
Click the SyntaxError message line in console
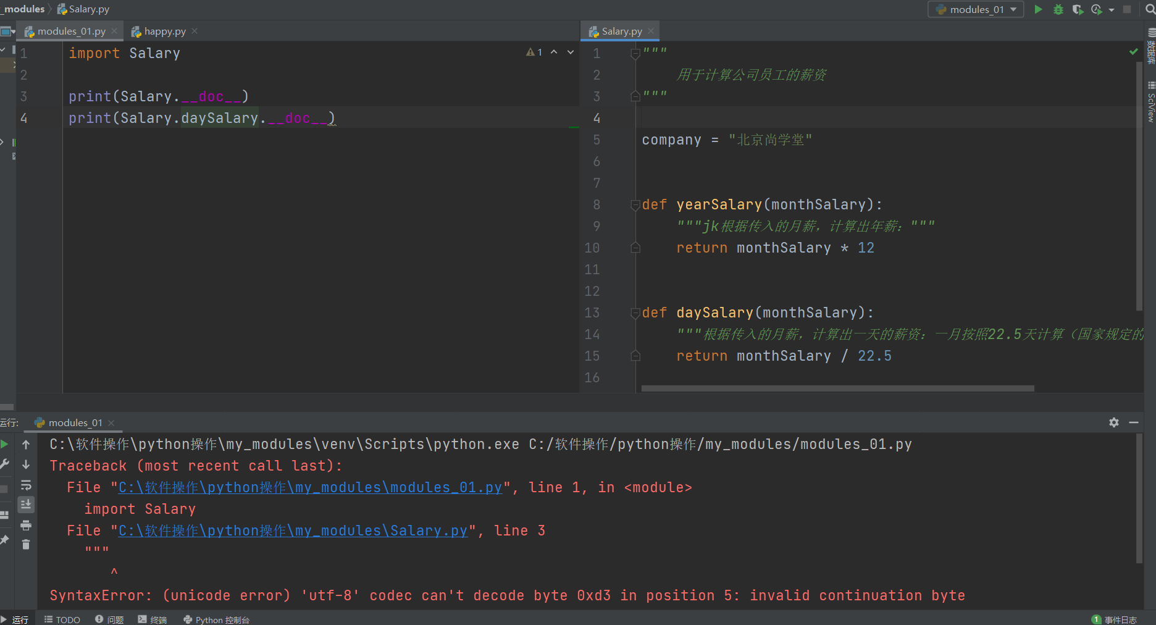[x=507, y=595]
